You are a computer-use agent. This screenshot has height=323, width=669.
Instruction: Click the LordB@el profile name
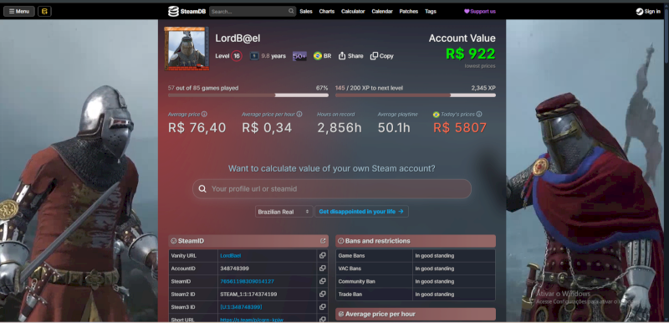coord(237,38)
